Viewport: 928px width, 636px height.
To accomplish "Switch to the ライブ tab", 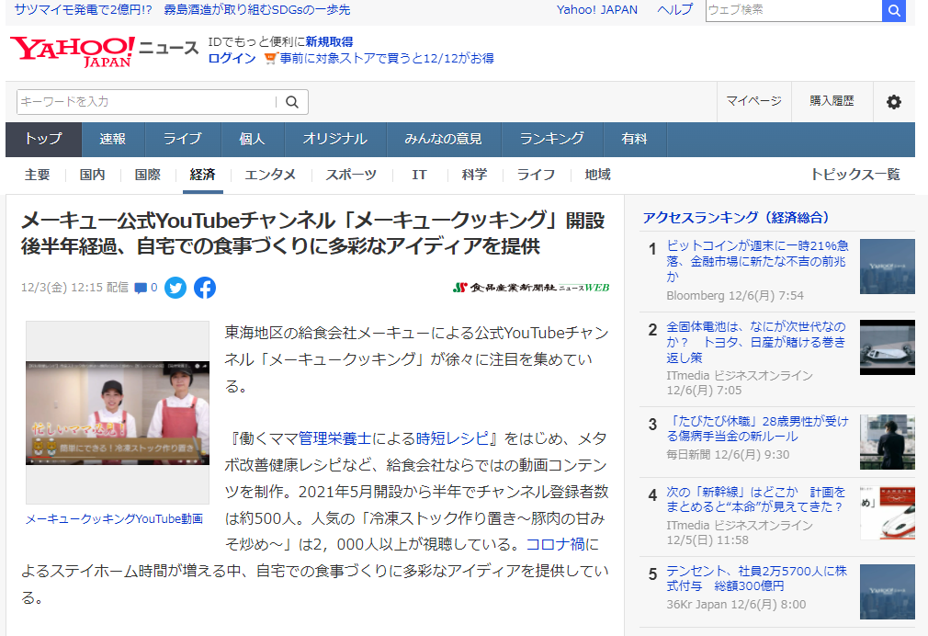I will (182, 139).
